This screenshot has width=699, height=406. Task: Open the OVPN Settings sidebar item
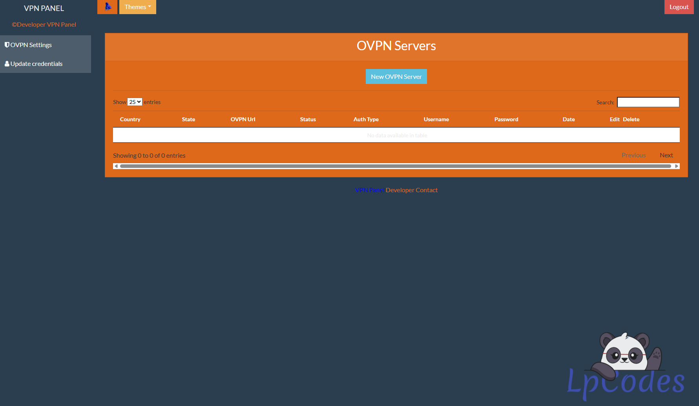(31, 45)
